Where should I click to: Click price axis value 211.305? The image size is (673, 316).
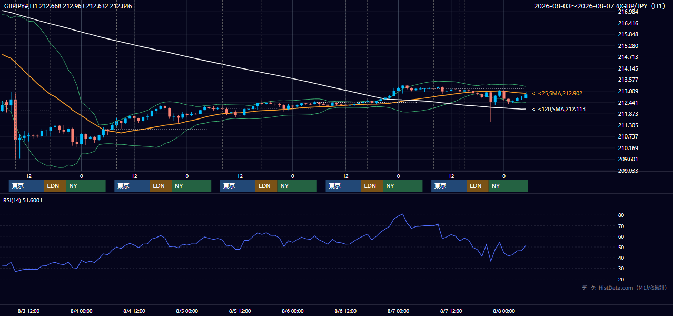628,125
